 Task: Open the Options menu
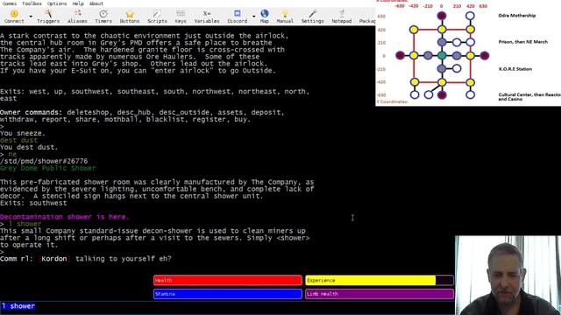tap(57, 3)
